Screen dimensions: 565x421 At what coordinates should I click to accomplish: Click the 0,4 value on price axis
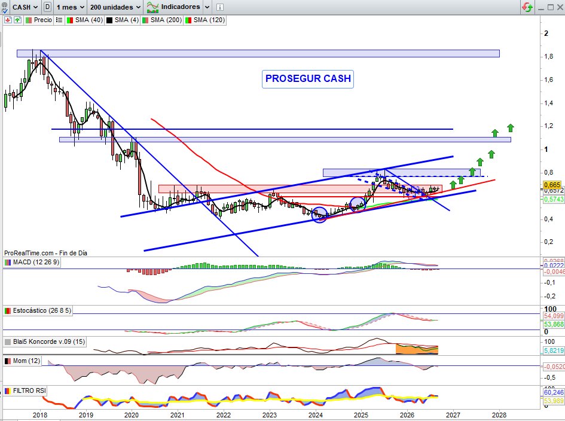549,219
